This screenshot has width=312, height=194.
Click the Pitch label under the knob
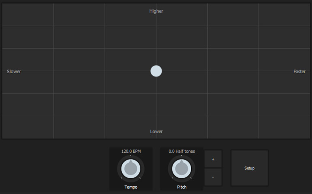click(182, 187)
